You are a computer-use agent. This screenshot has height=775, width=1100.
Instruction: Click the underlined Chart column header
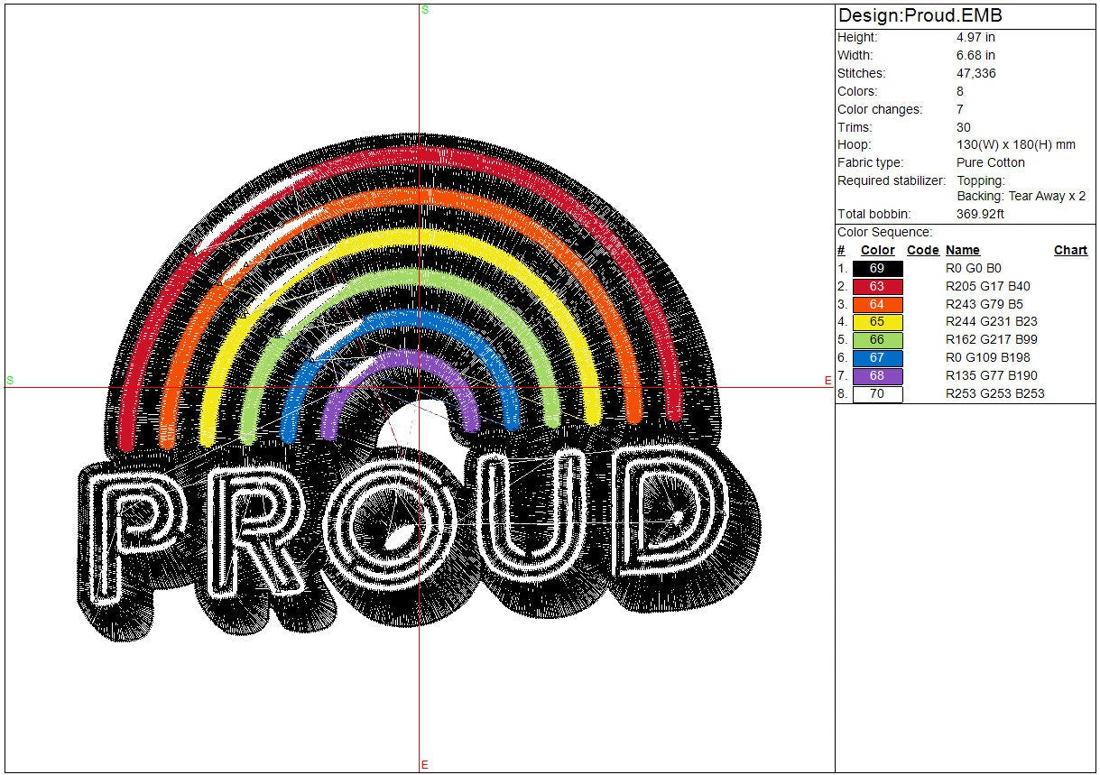click(1070, 251)
